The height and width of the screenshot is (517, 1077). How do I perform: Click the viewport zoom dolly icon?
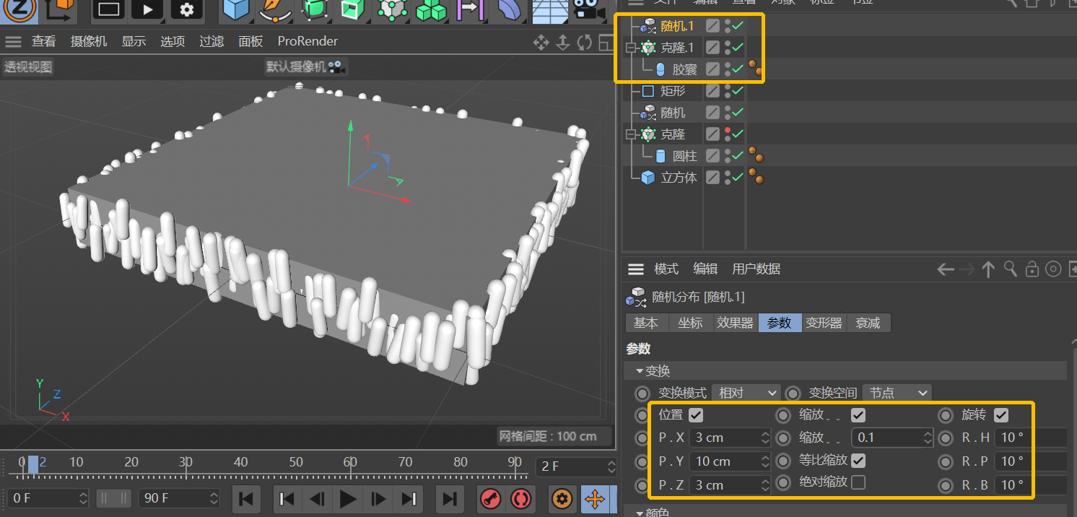[x=563, y=42]
